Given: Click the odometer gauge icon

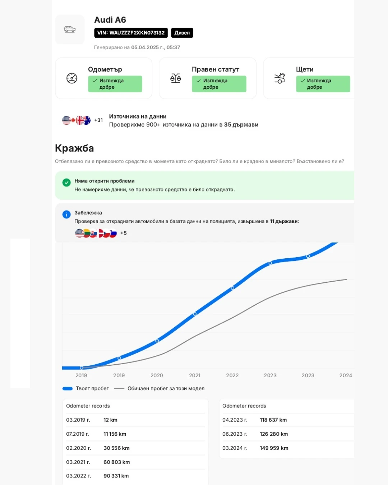Looking at the screenshot, I should pyautogui.click(x=72, y=78).
